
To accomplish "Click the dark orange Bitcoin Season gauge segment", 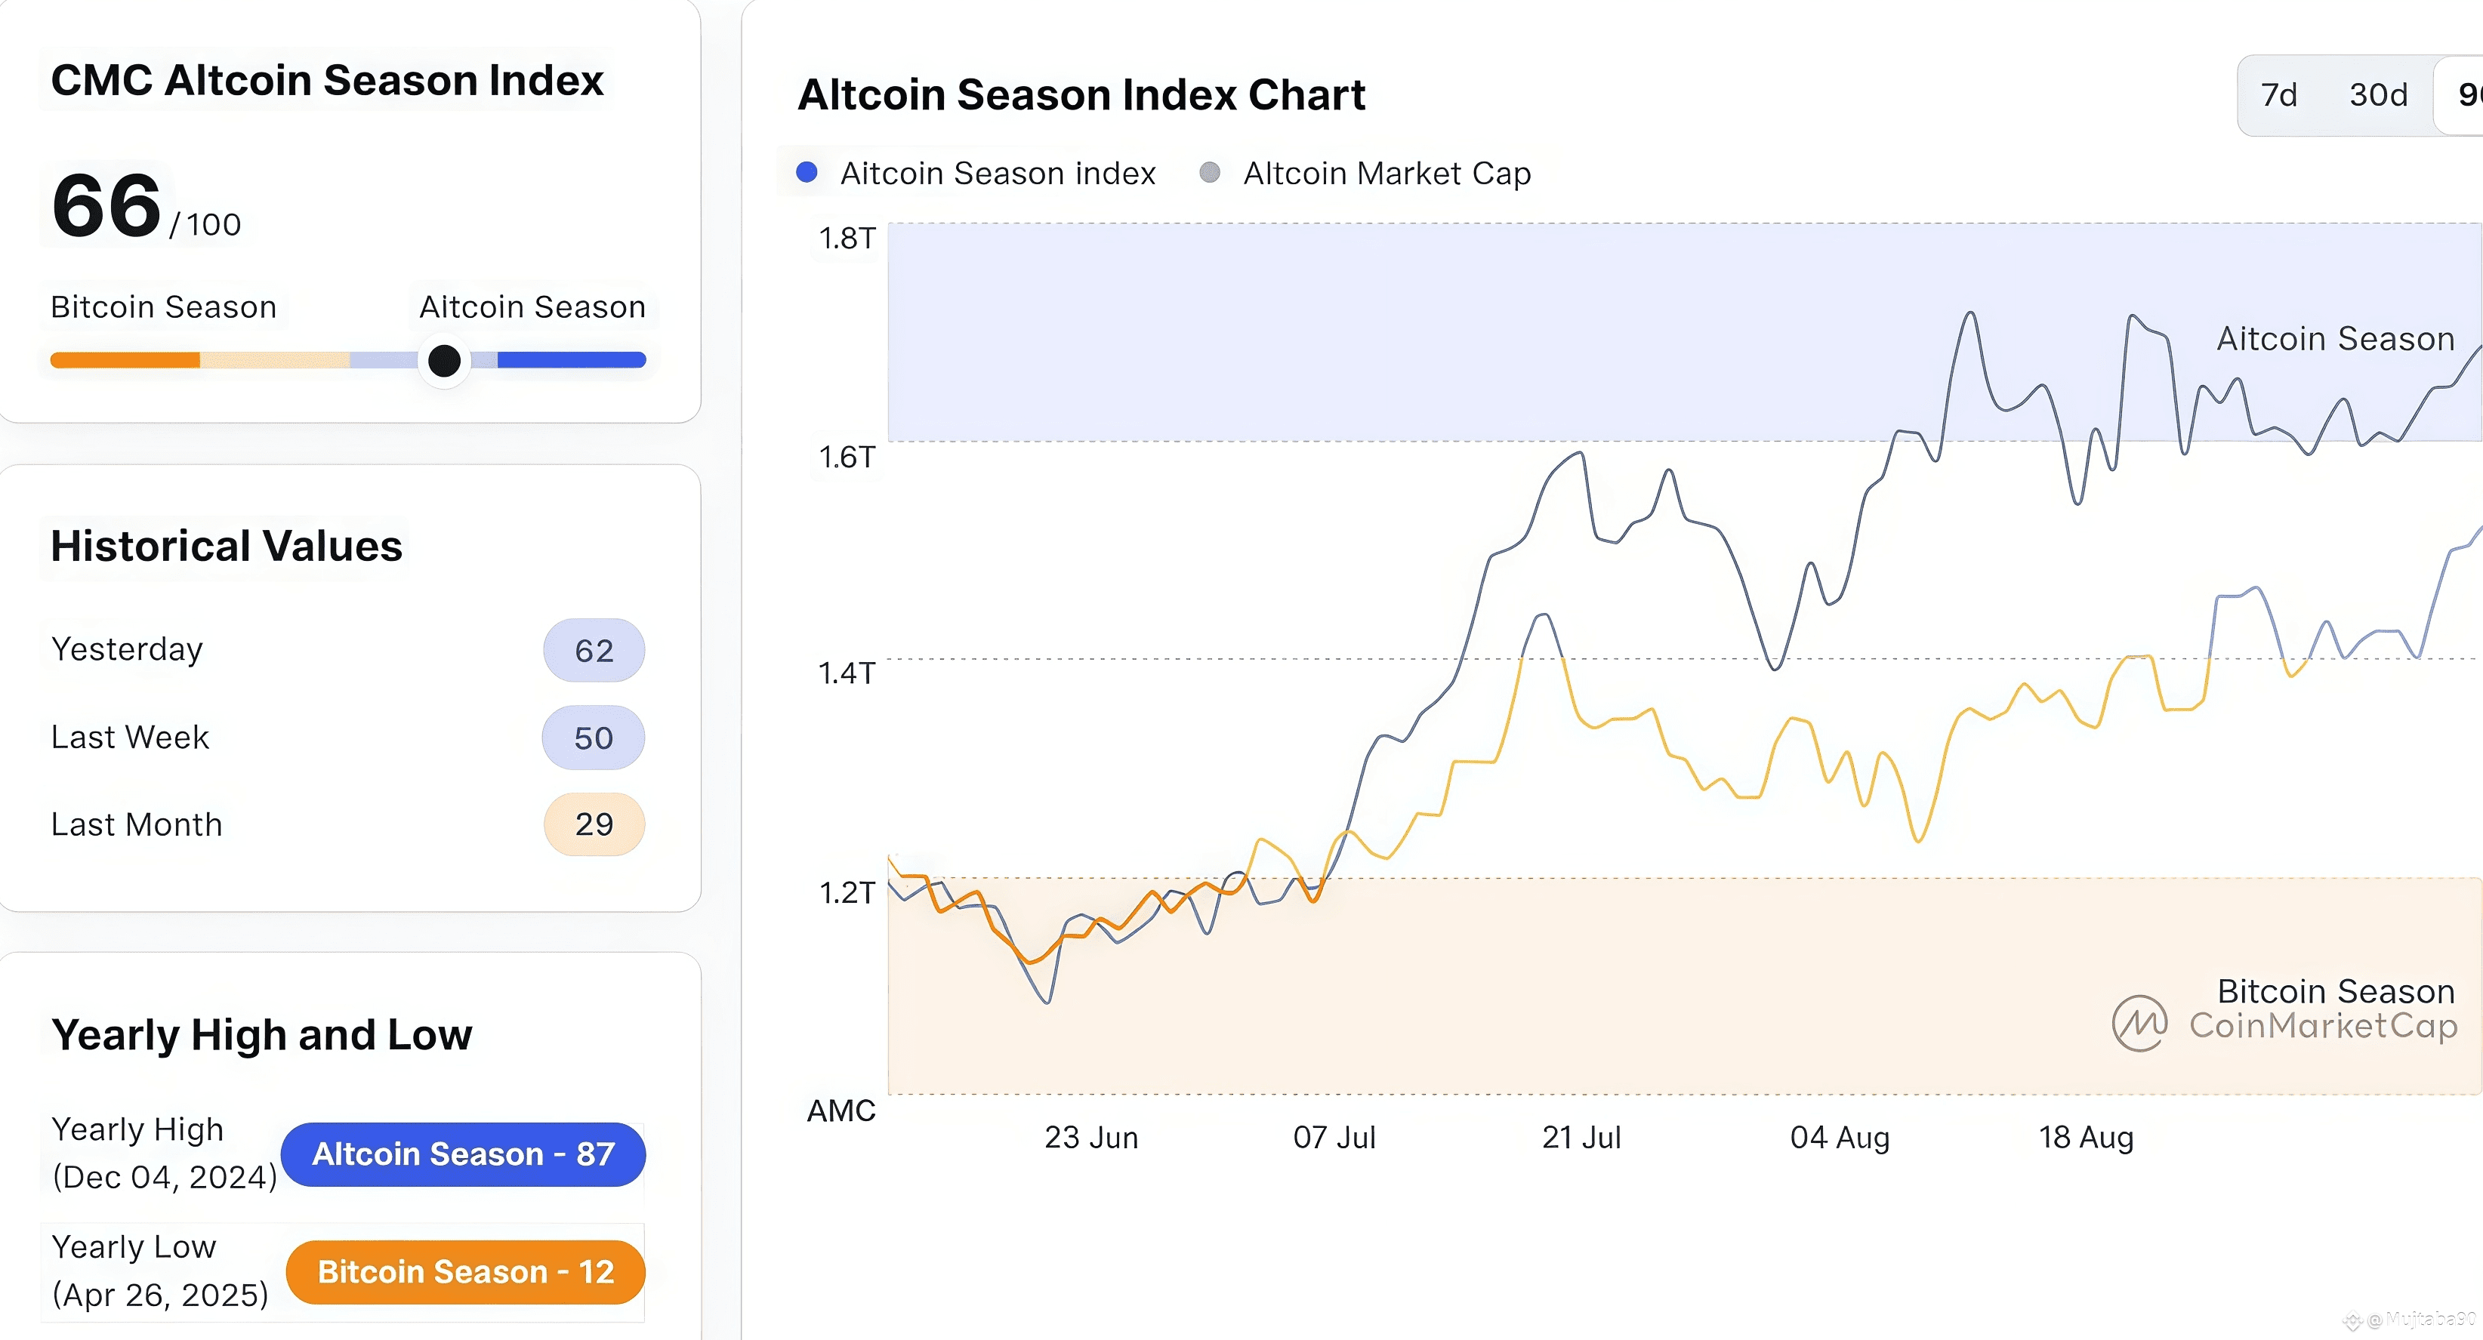I will click(125, 360).
